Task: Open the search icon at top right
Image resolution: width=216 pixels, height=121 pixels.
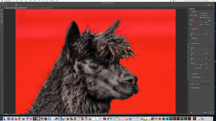Action: pyautogui.click(x=207, y=5)
